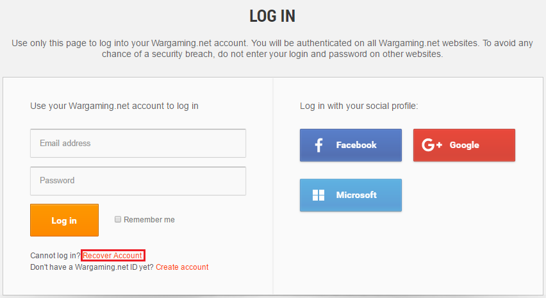Viewport: 546px width, 298px height.
Task: Click the vertical divider between login panels
Action: [273, 186]
